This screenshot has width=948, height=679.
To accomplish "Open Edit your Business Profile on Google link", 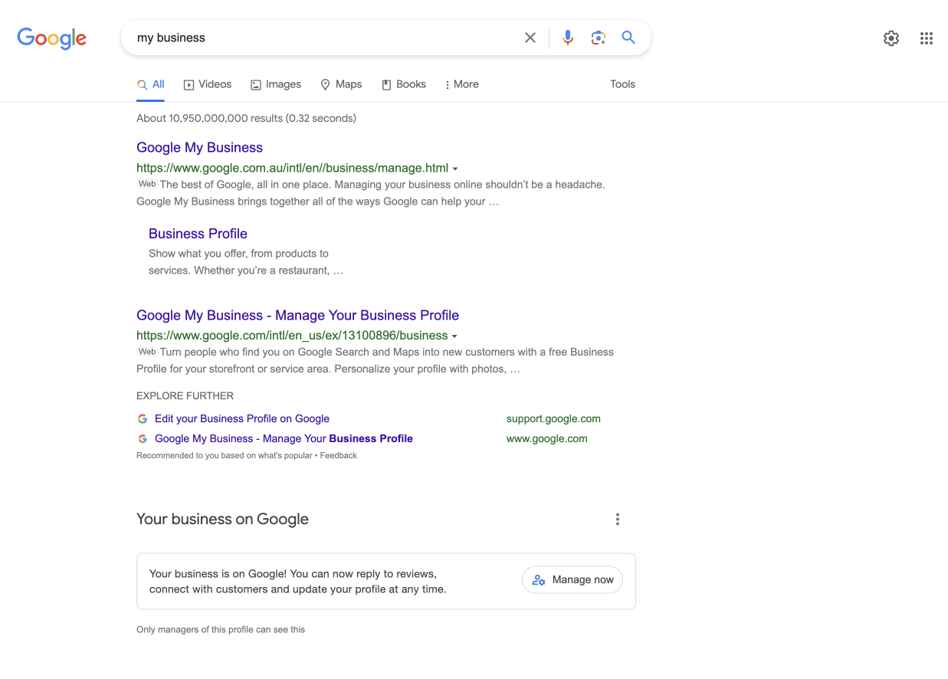I will [x=242, y=419].
